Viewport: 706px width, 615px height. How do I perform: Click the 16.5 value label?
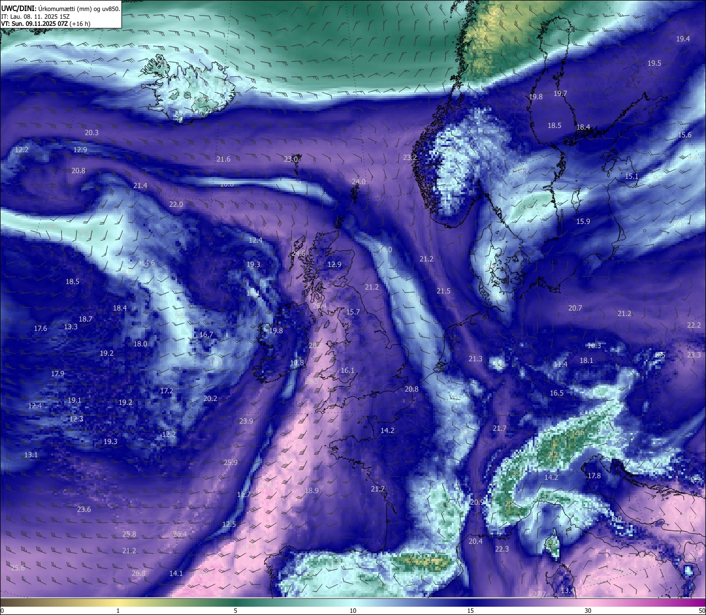pos(557,393)
